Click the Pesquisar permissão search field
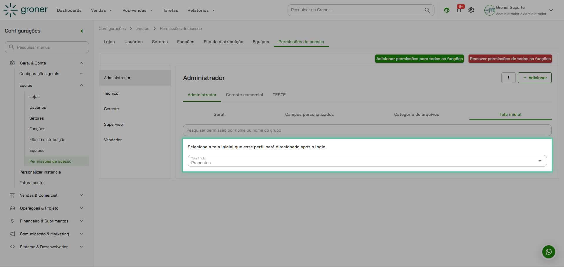Image resolution: width=564 pixels, height=267 pixels. [x=367, y=130]
